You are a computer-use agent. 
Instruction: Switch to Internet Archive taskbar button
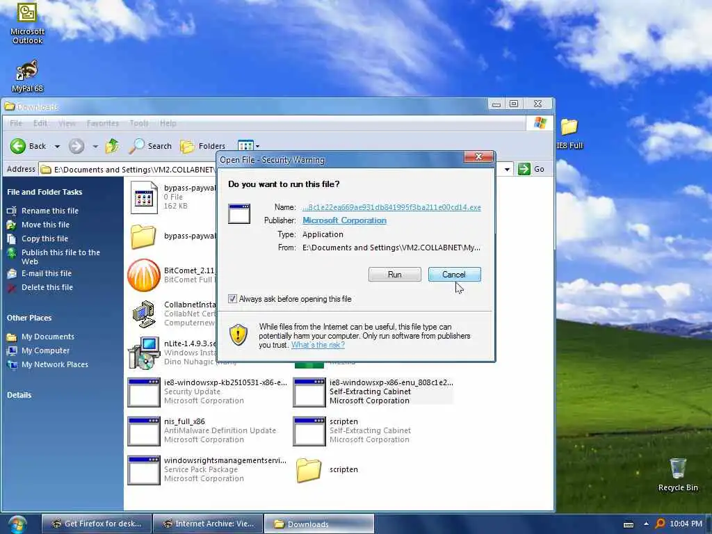(x=208, y=524)
